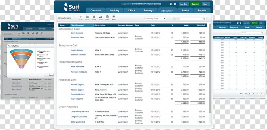Open the Stillorgan United client link
This screenshot has height=130, width=267.
(x=78, y=122)
